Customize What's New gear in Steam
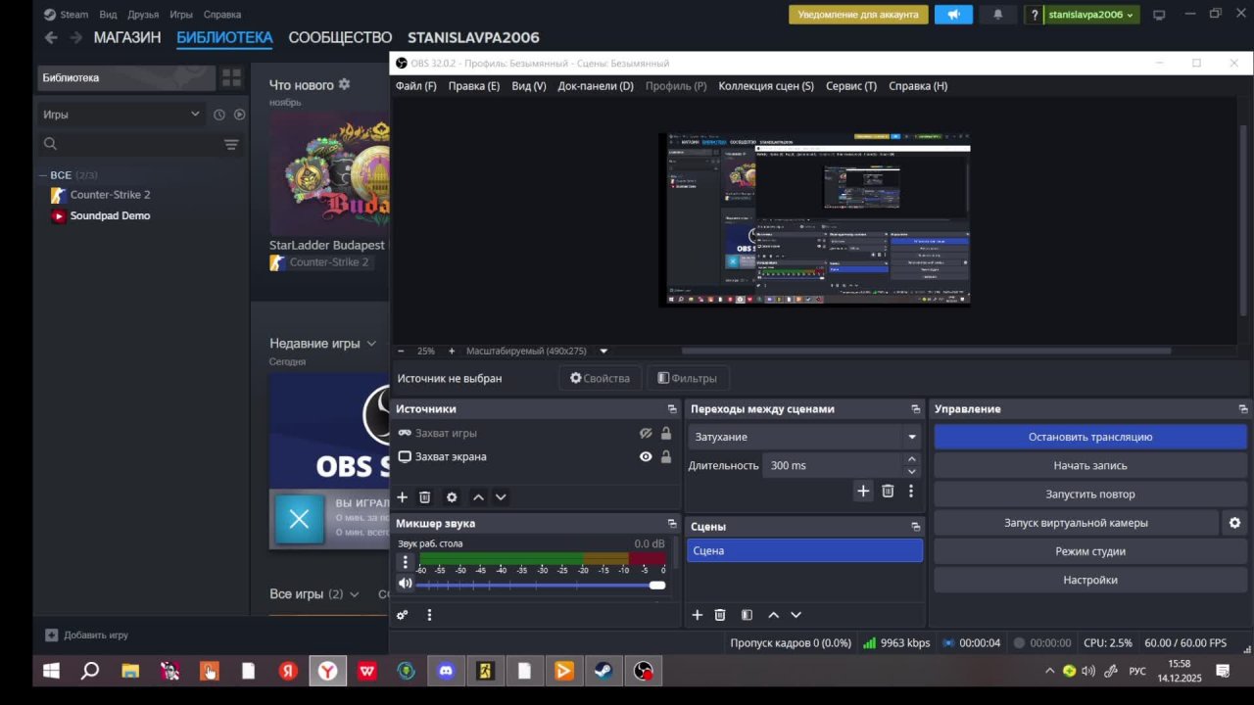 [x=344, y=85]
